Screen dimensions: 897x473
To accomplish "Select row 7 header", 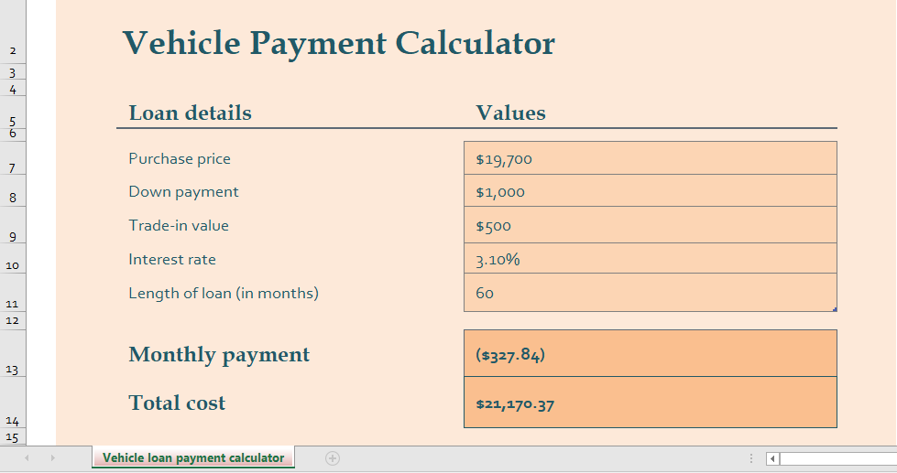I will point(13,159).
